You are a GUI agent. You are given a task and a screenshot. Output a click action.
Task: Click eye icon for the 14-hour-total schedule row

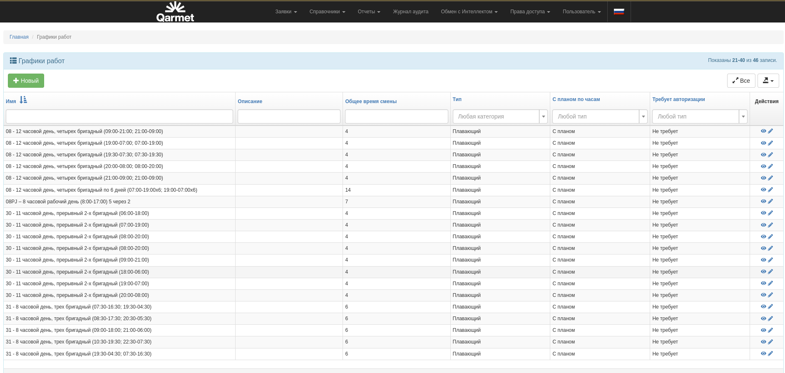tap(763, 190)
